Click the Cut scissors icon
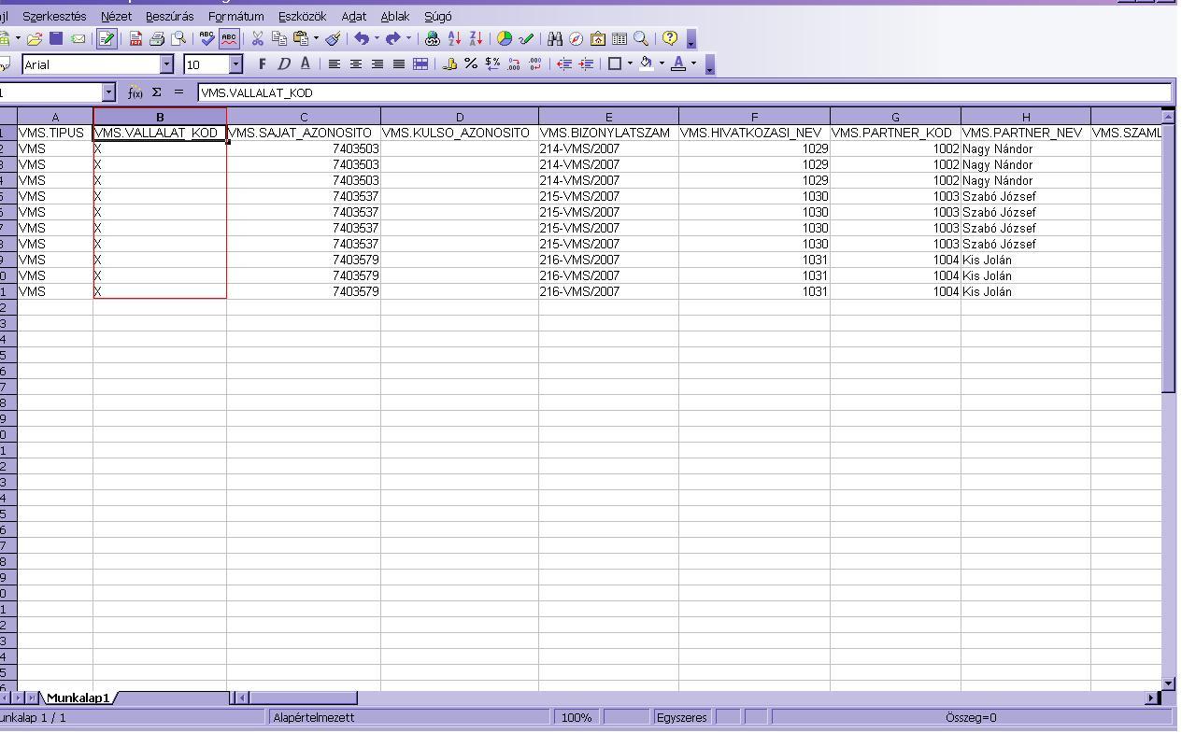 (257, 39)
